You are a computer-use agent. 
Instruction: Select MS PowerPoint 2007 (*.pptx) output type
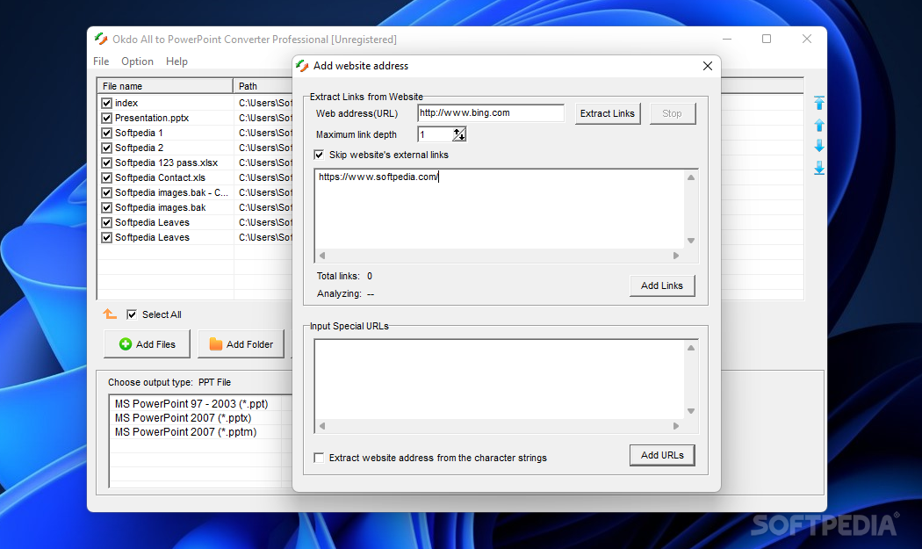pyautogui.click(x=183, y=418)
